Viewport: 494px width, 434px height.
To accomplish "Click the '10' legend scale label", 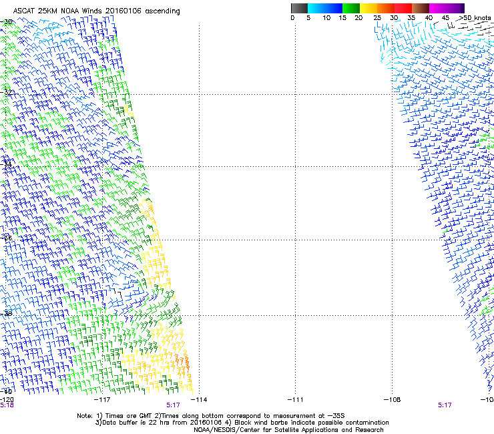I will [326, 18].
